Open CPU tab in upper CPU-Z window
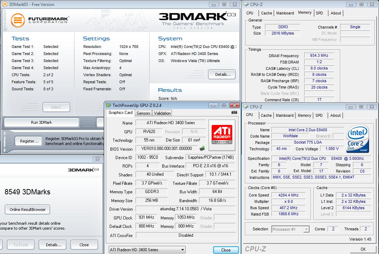 [x=250, y=13]
